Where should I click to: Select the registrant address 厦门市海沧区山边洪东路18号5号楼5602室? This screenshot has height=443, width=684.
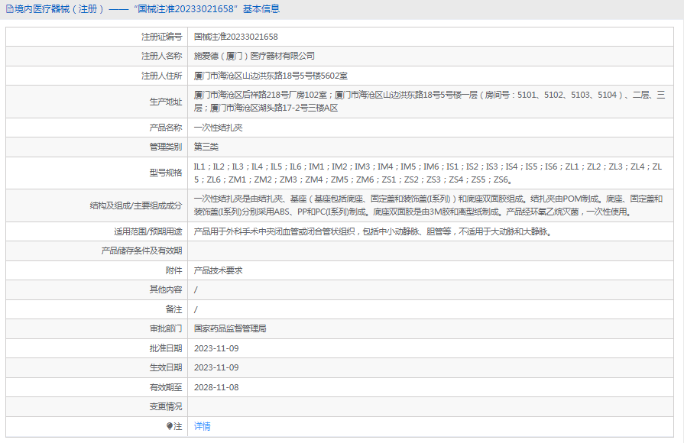pos(271,76)
